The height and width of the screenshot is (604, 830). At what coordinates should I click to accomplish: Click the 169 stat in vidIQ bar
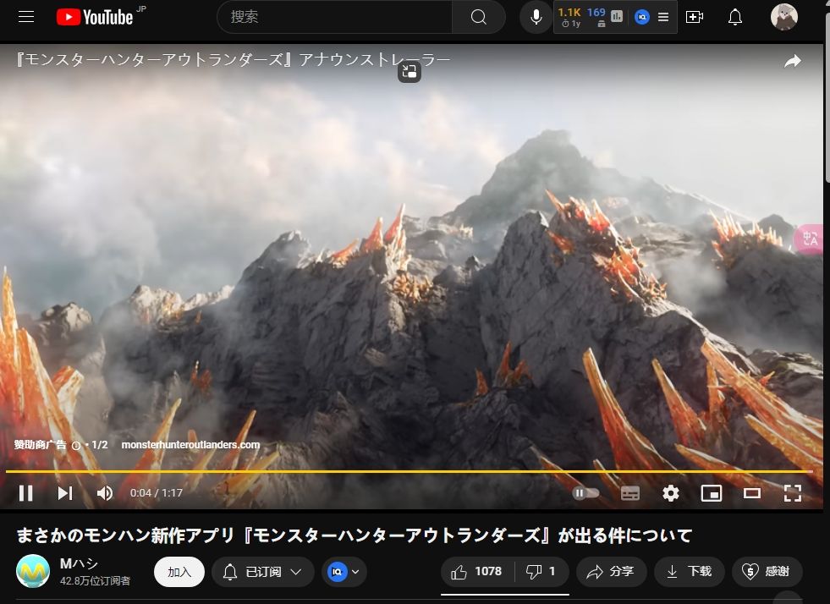coord(596,12)
